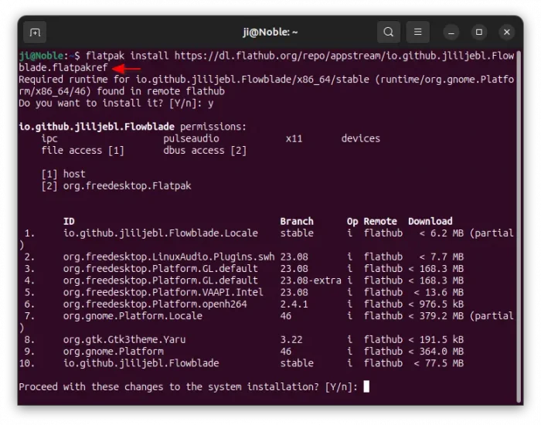This screenshot has width=541, height=425.
Task: Click 'org.gtk.Gtk3theme.Yaru' row ID
Action: point(124,339)
